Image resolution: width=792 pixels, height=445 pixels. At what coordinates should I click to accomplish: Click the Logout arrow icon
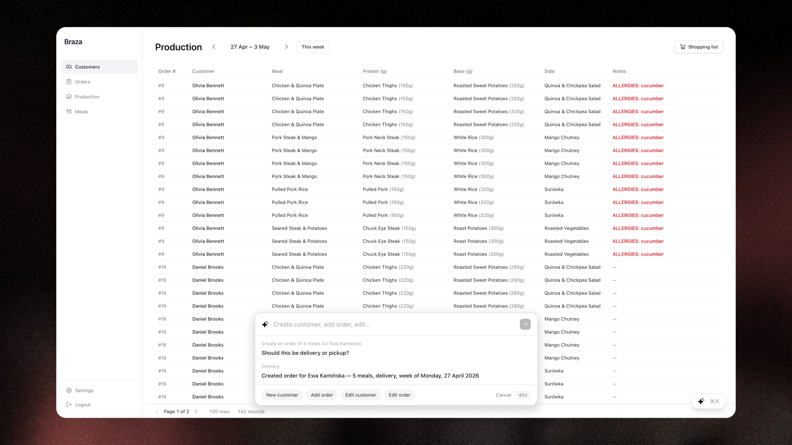(x=69, y=405)
